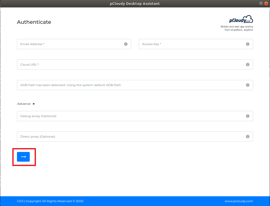Click the Authenticate heading
The width and height of the screenshot is (270, 206).
[x=34, y=22]
